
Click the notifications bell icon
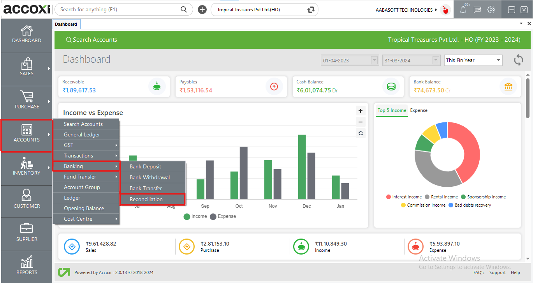click(x=463, y=10)
